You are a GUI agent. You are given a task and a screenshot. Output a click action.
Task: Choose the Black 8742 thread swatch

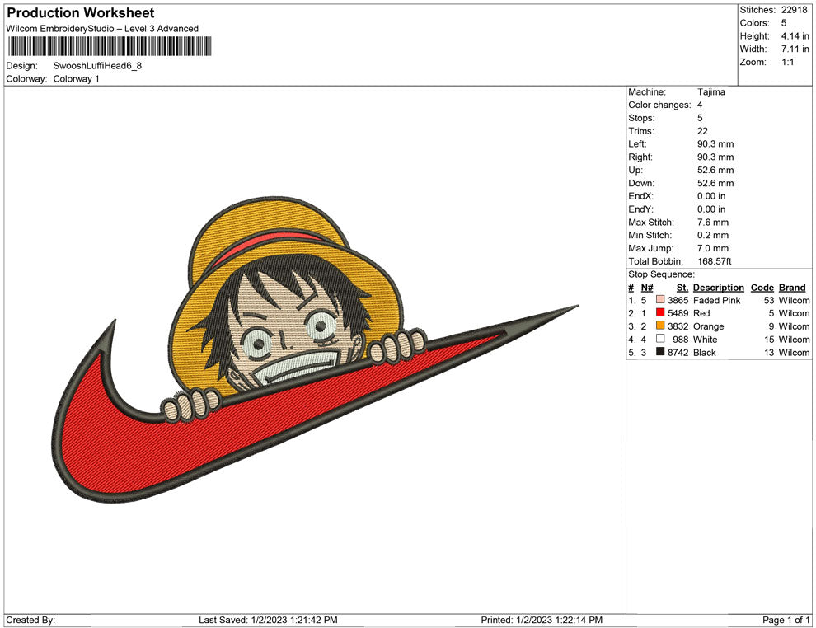[660, 353]
